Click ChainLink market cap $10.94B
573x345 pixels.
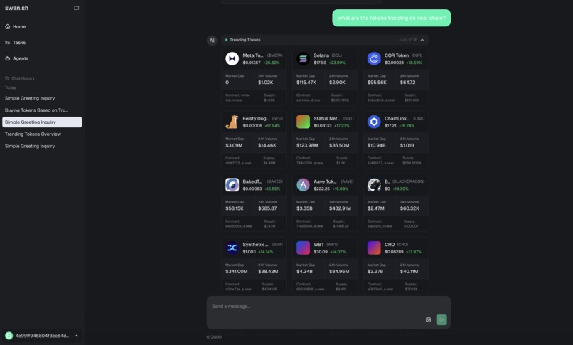pos(376,145)
